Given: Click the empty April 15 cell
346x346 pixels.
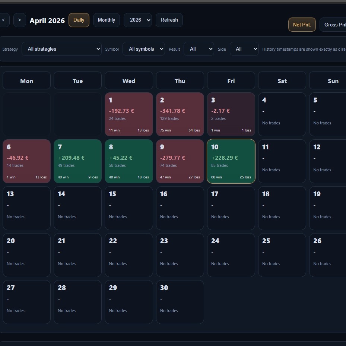Looking at the screenshot, I should coord(128,208).
